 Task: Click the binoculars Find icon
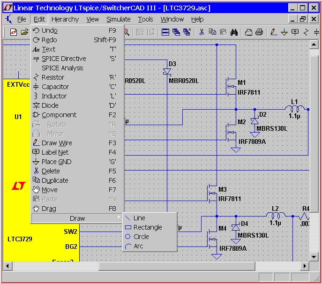point(234,32)
